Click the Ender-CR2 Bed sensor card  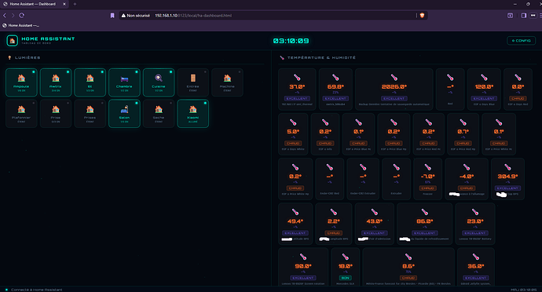[329, 179]
